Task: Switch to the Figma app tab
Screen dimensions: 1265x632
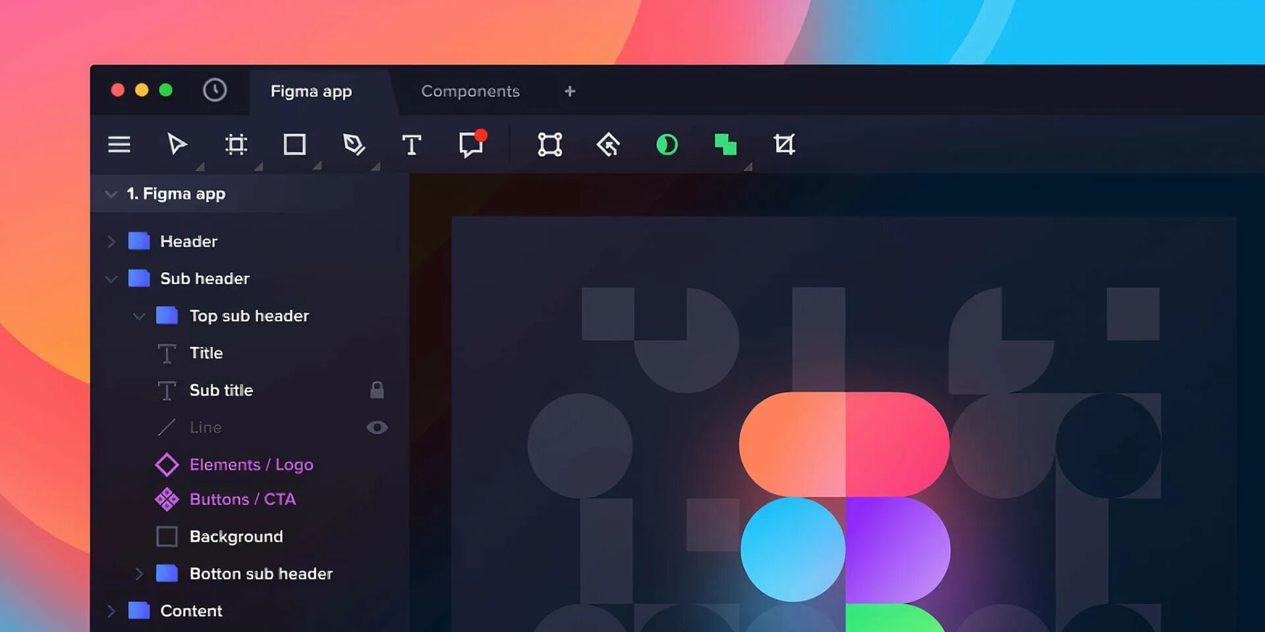Action: [x=311, y=91]
